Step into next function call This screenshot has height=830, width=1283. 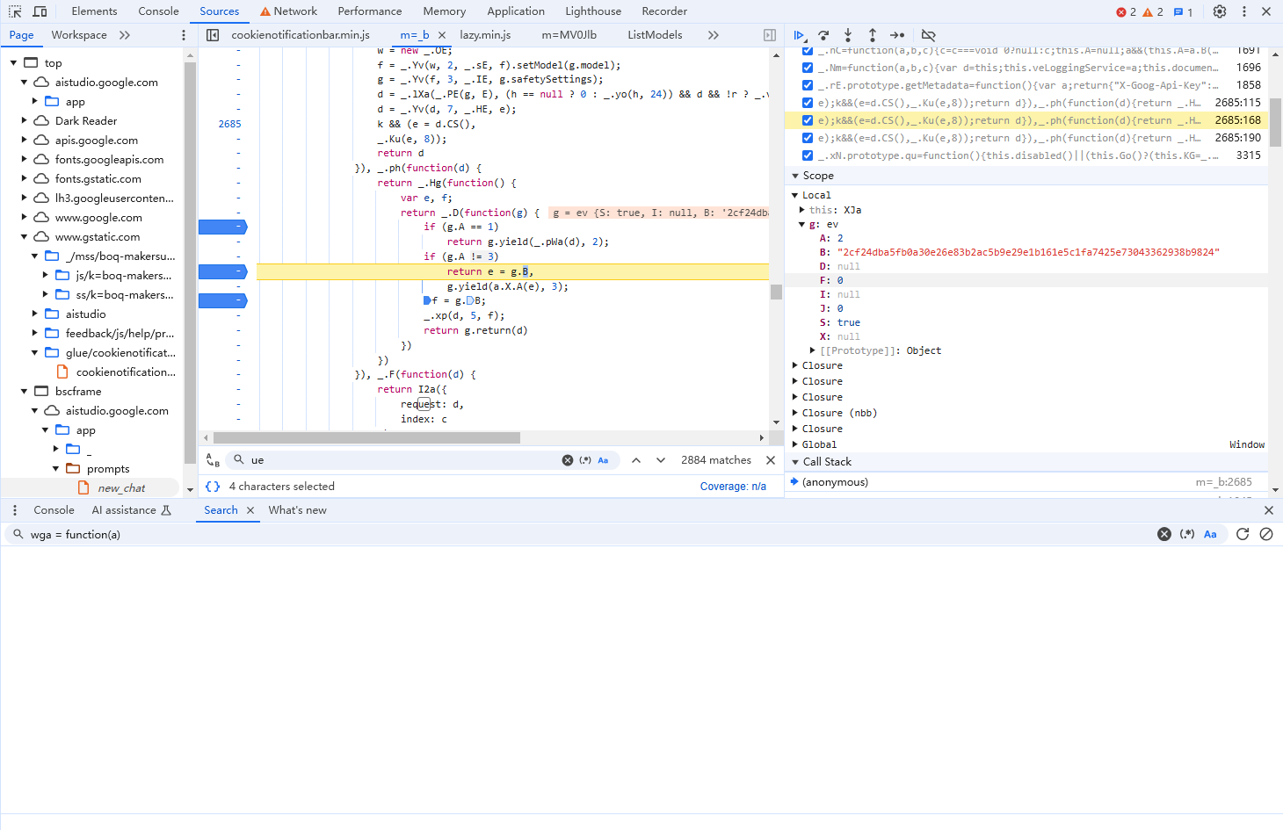(848, 35)
